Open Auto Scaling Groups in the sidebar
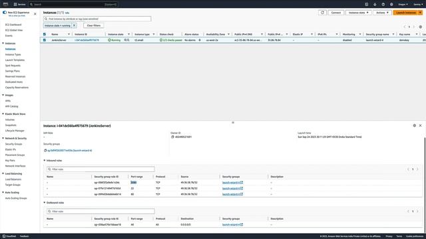 tap(16, 198)
